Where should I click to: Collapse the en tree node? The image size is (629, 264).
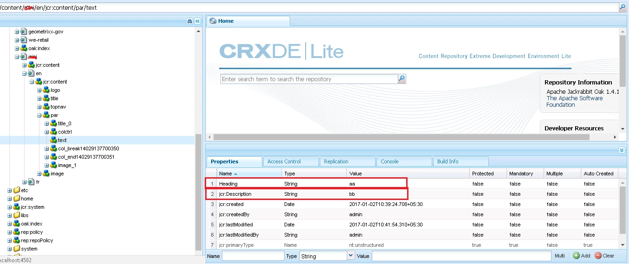coord(25,73)
